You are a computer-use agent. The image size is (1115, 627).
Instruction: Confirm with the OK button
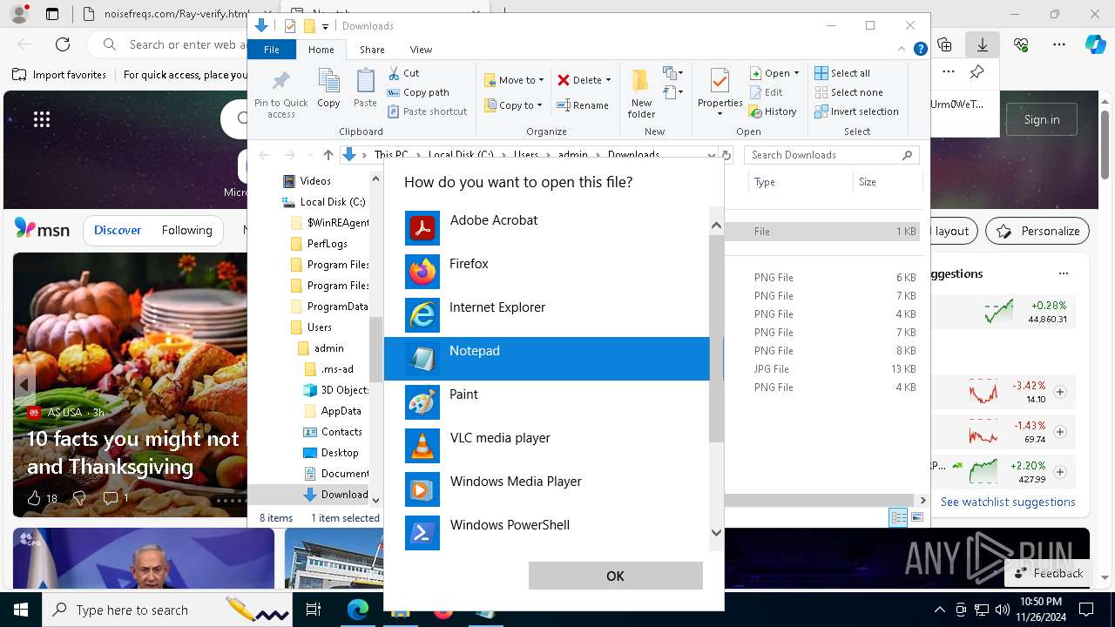click(x=615, y=576)
